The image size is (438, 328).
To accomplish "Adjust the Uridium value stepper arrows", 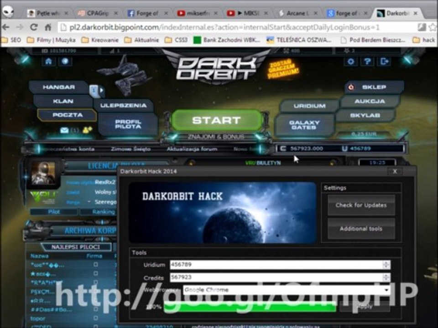I will click(386, 264).
